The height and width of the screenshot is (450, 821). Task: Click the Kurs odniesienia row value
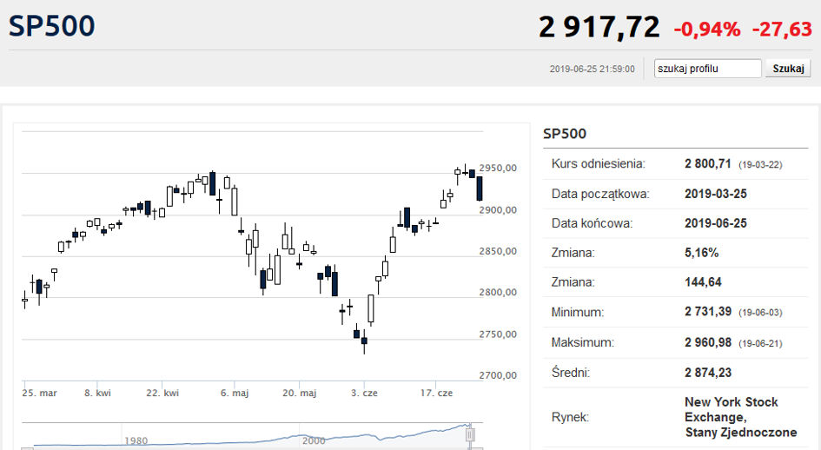(708, 164)
